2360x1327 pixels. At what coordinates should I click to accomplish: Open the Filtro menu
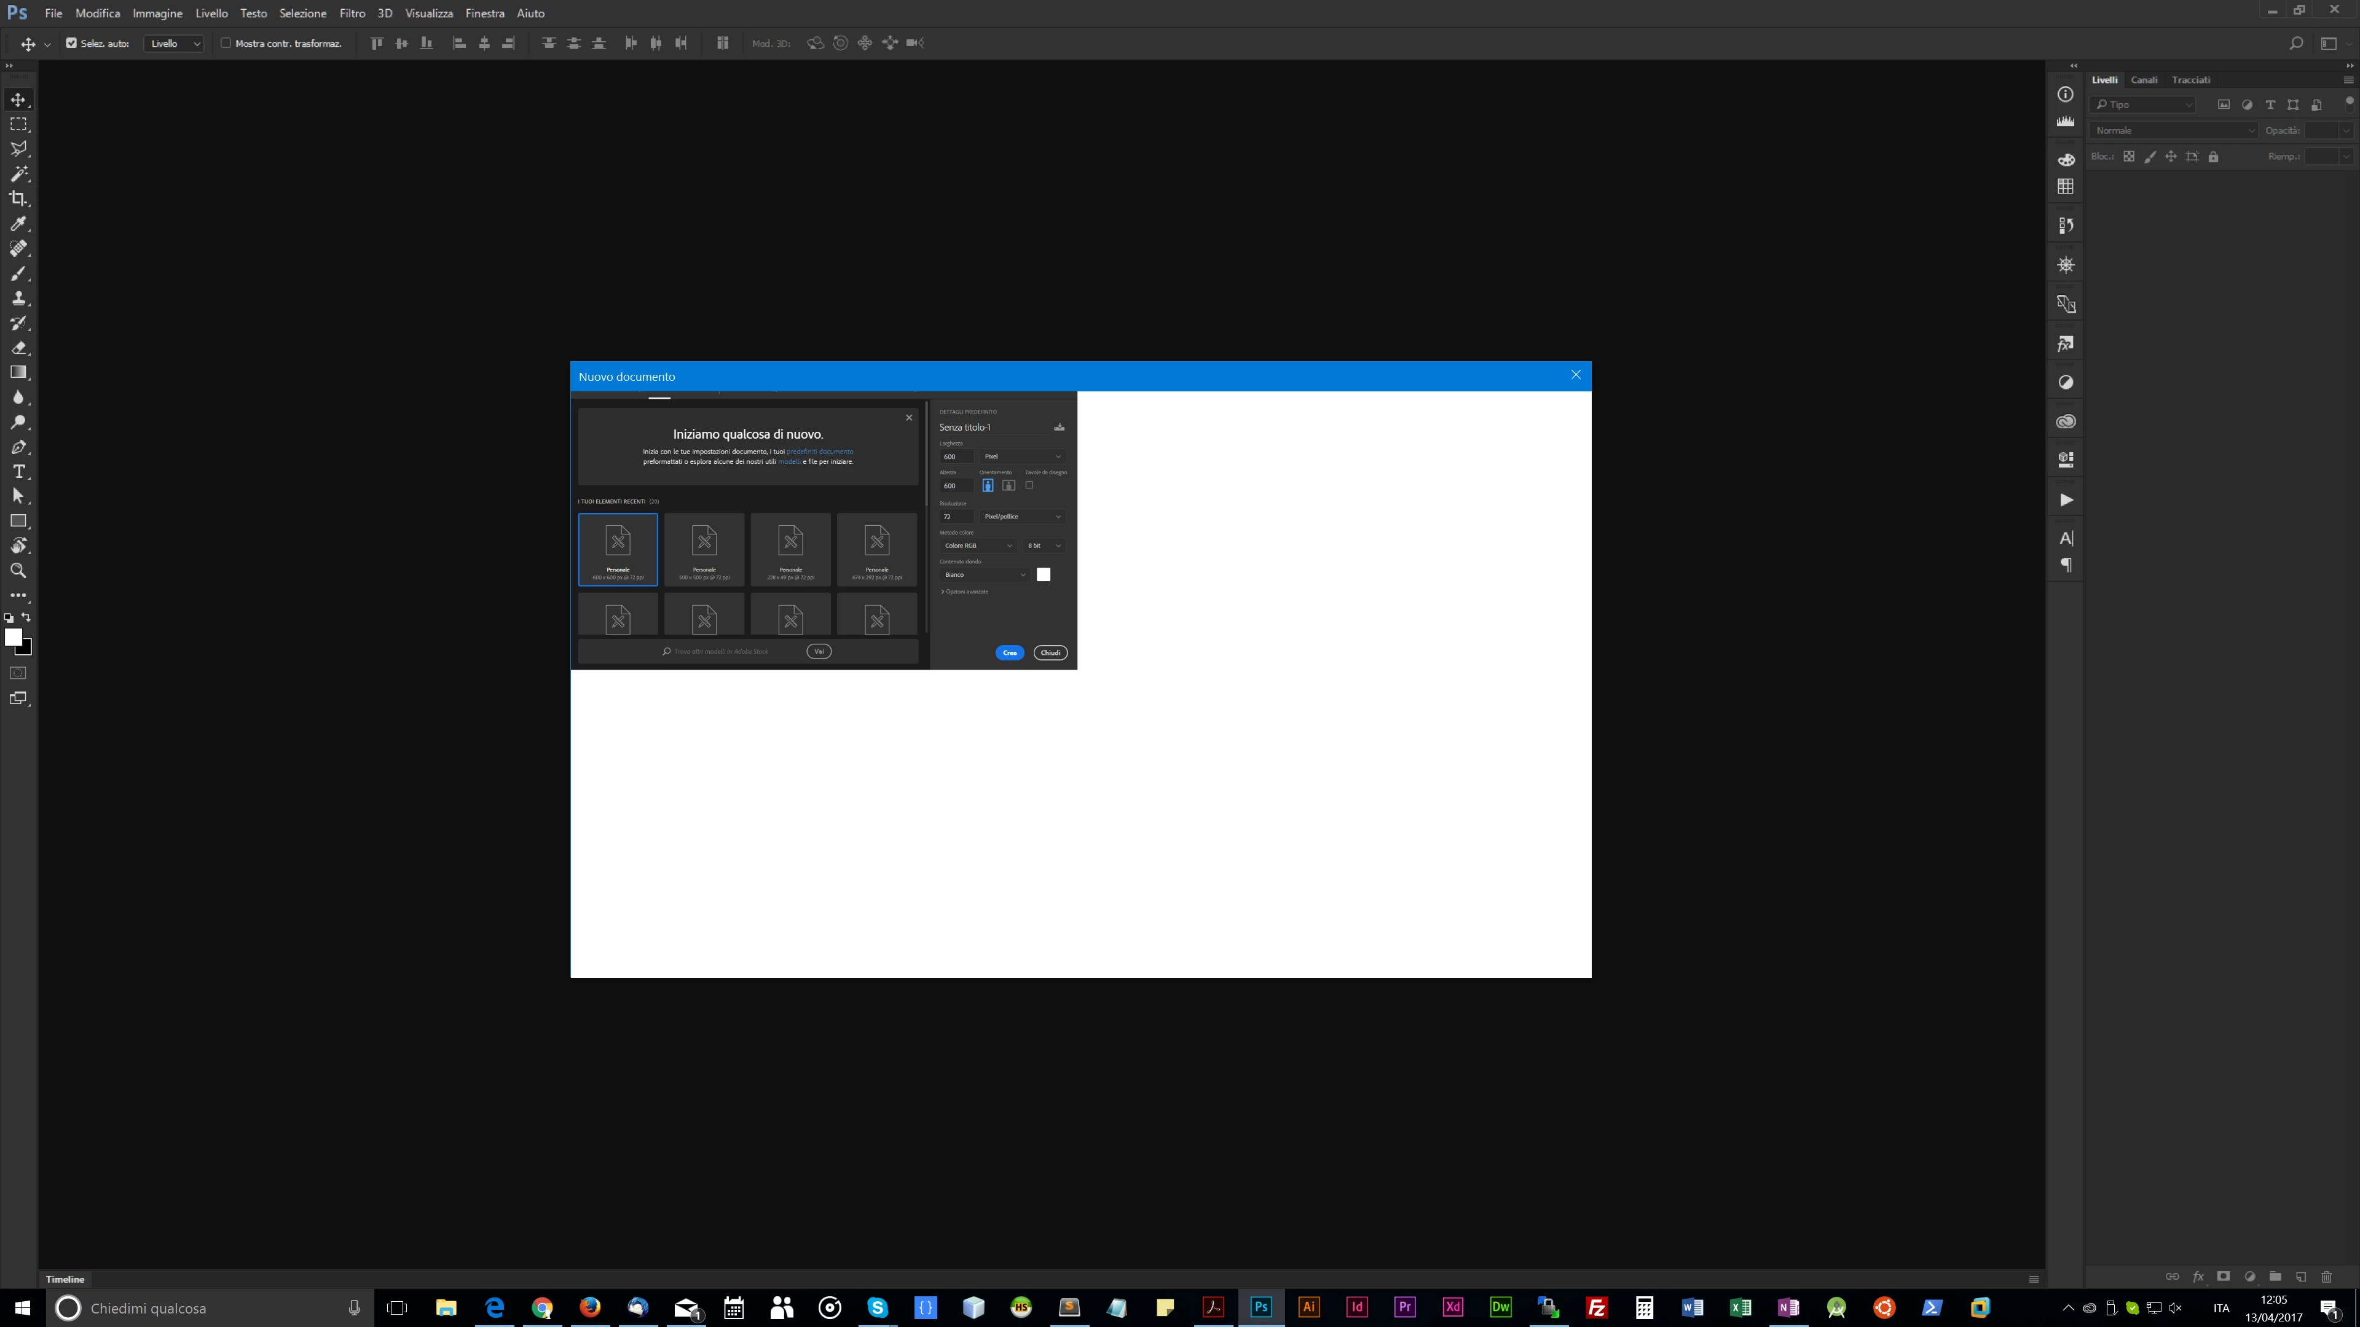[x=352, y=13]
